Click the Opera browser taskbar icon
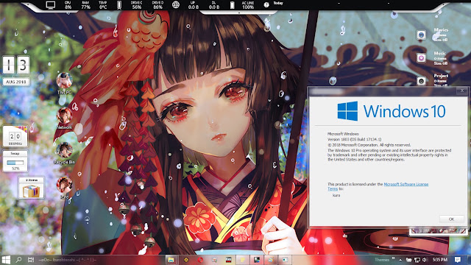471x265 pixels. (x=200, y=260)
